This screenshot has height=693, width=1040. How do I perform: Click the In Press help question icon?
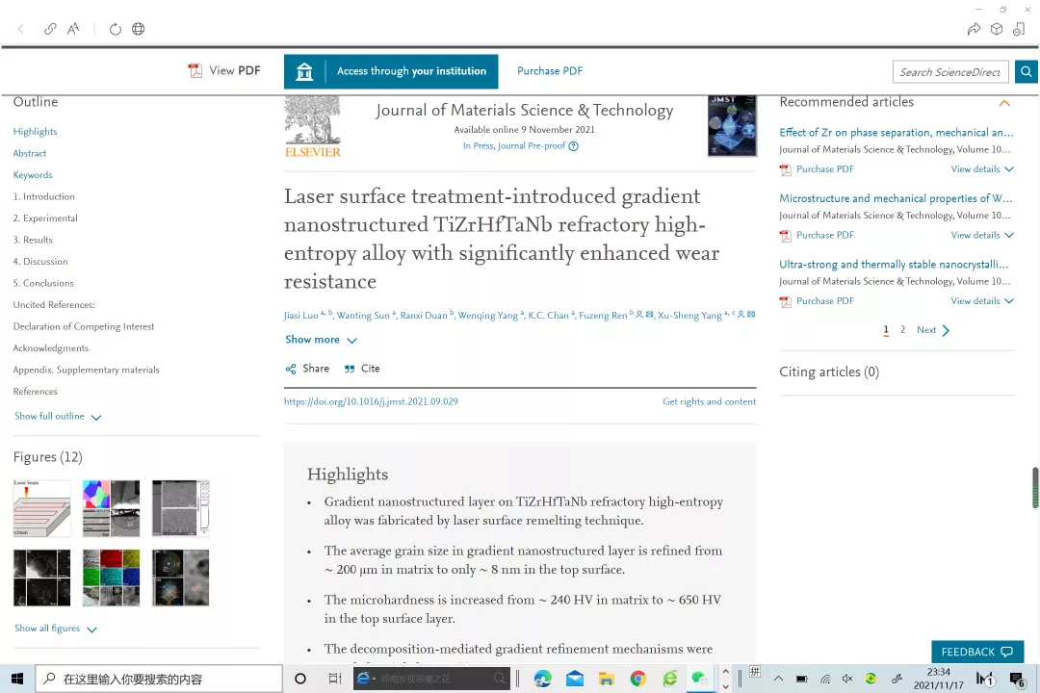pos(574,146)
